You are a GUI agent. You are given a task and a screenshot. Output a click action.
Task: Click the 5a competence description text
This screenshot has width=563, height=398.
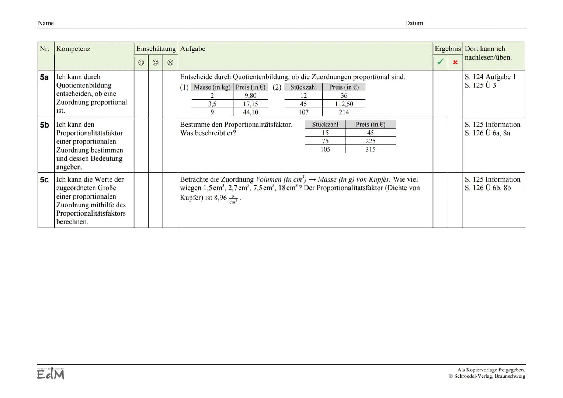point(91,94)
